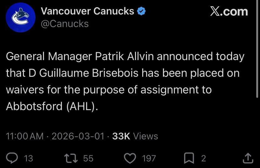Open the Vancouver Canucks display name
This screenshot has height=168, width=260.
[x=88, y=11]
